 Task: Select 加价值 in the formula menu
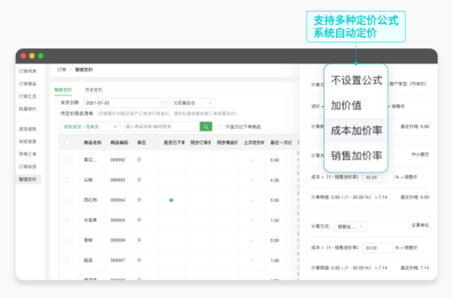click(x=356, y=105)
